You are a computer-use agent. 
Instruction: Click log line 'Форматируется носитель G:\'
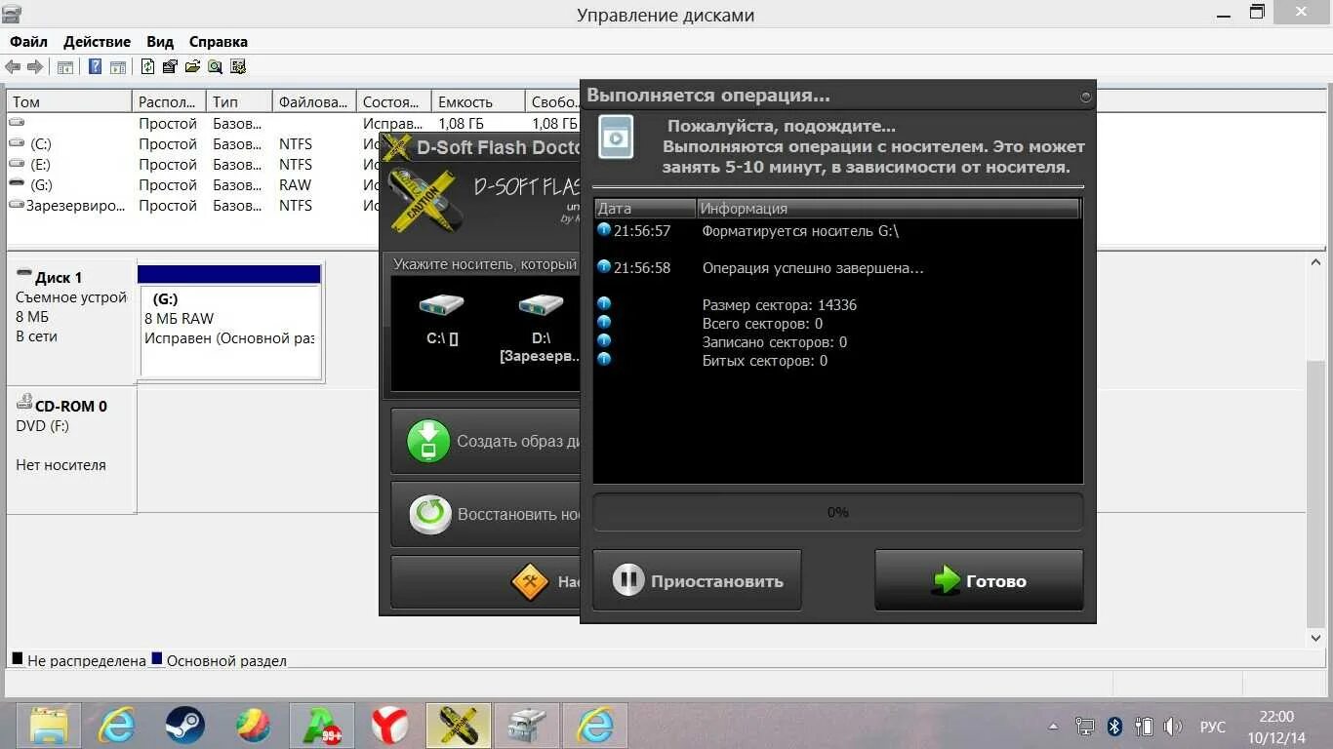click(800, 231)
